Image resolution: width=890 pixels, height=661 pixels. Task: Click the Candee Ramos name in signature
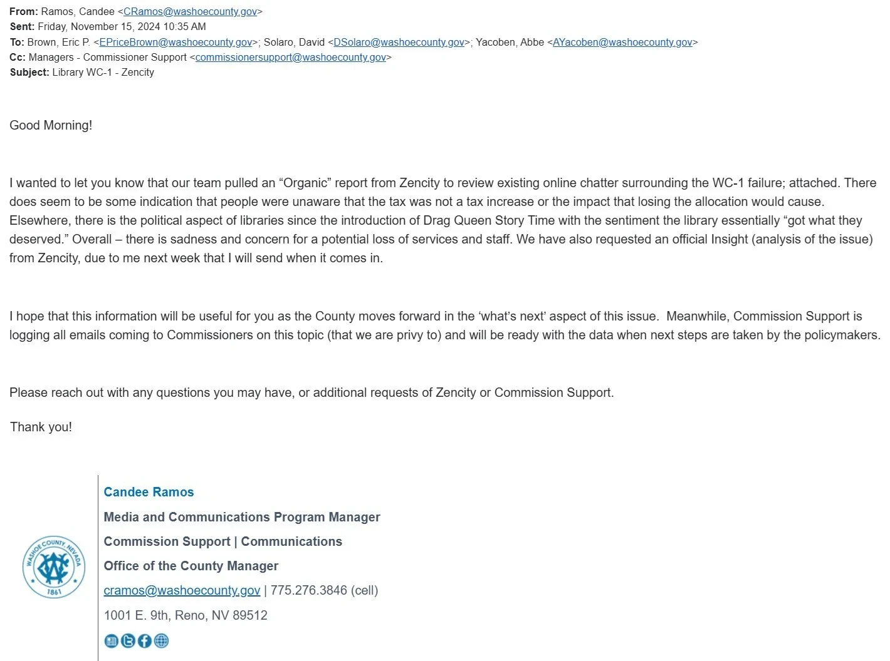click(149, 492)
